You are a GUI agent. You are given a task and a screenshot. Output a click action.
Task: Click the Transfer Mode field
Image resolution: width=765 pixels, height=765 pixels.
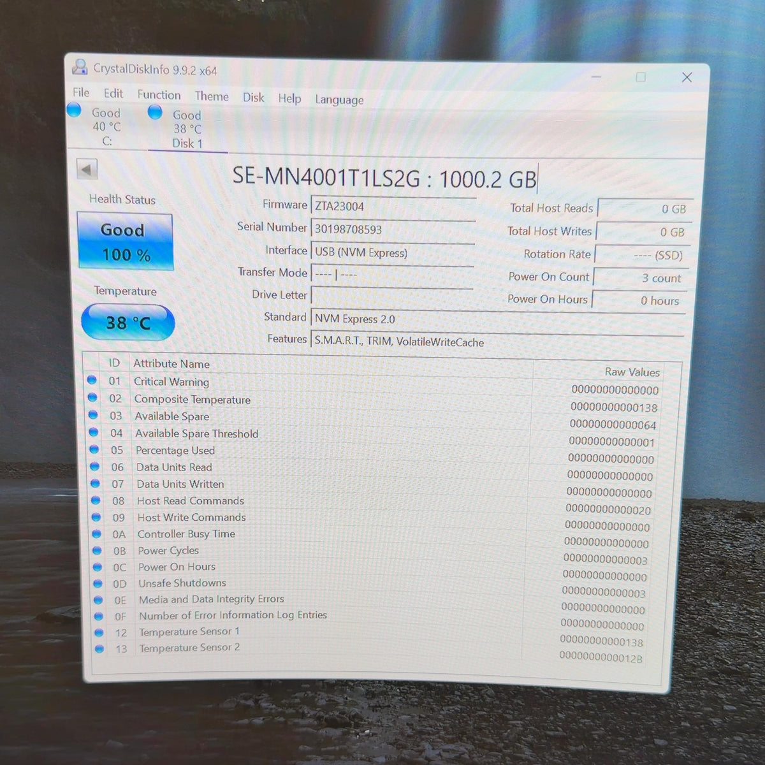(392, 275)
